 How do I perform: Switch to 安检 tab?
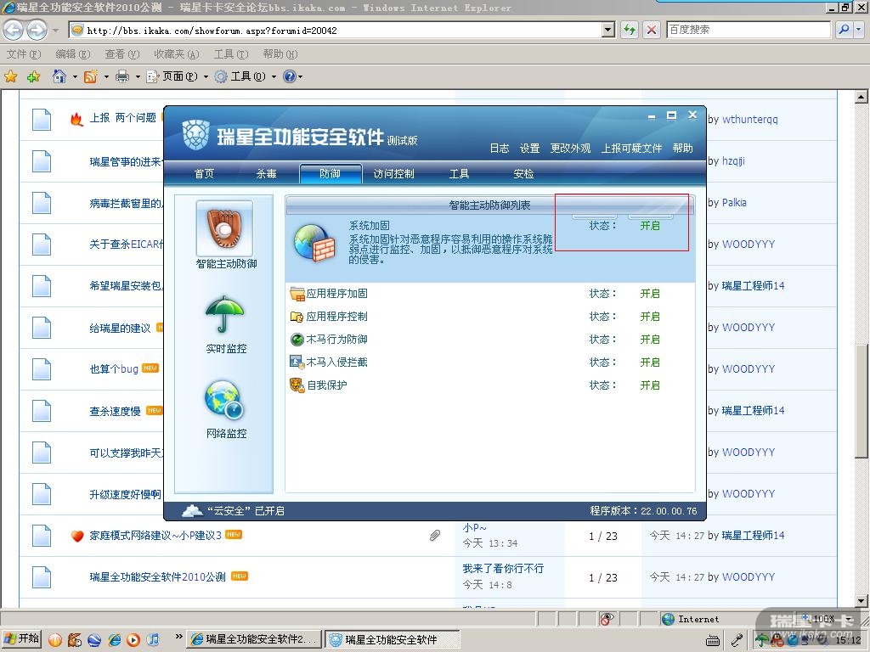pyautogui.click(x=523, y=173)
